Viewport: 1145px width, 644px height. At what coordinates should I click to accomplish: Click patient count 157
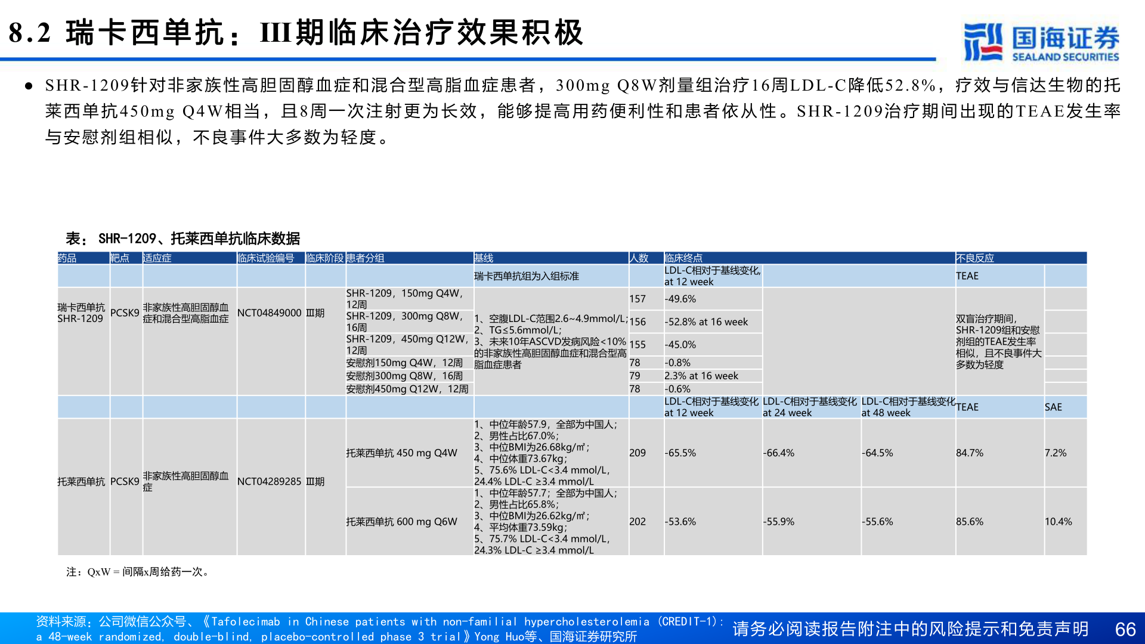pos(638,299)
